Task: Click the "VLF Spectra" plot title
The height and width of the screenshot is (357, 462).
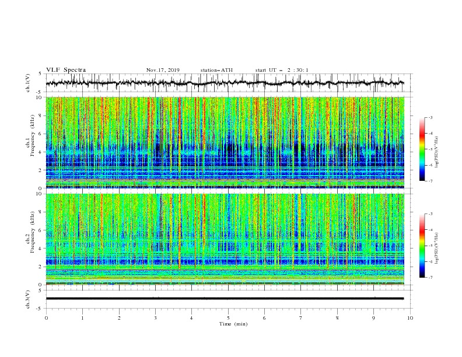Action: click(x=66, y=70)
